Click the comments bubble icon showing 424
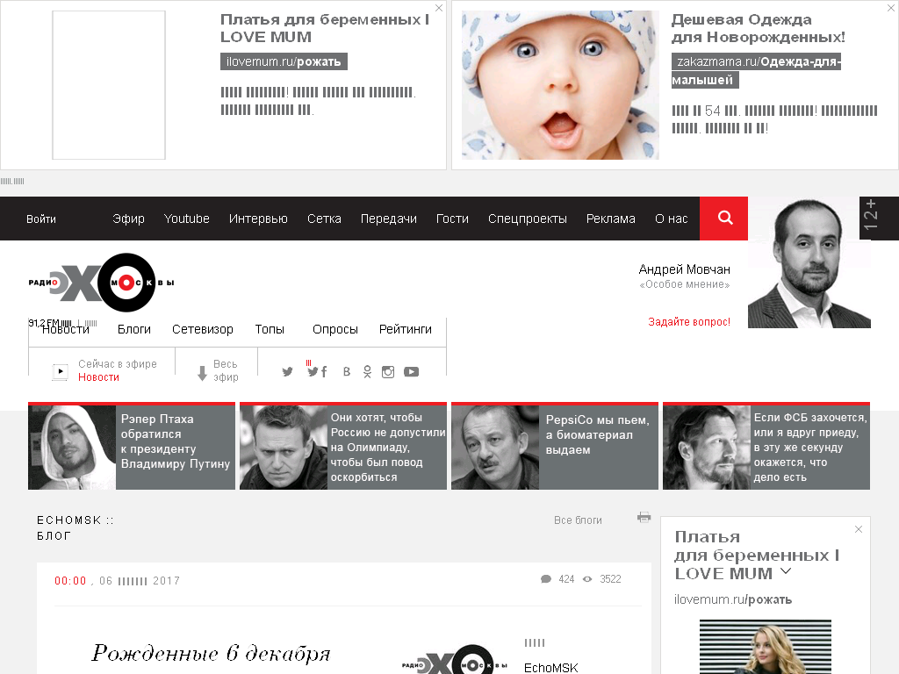 [546, 579]
